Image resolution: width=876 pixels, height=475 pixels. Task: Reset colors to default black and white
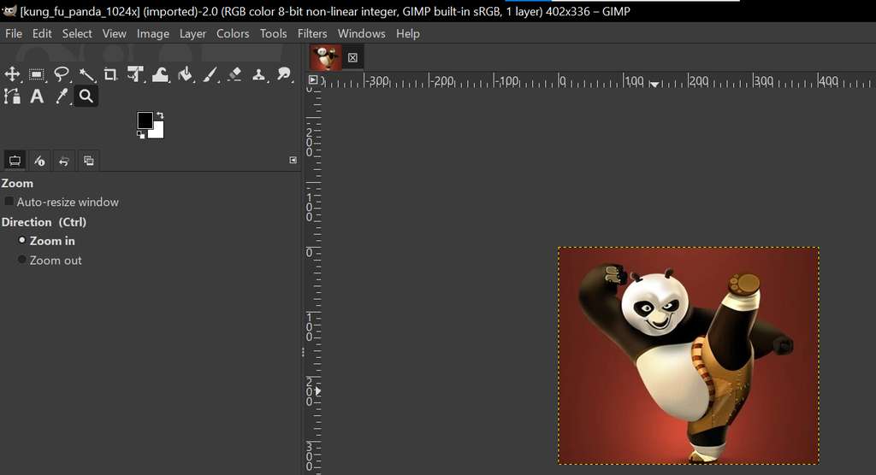(141, 134)
